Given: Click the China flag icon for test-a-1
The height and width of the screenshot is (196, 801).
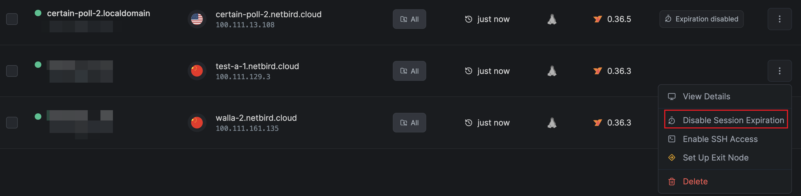Looking at the screenshot, I should click(197, 71).
